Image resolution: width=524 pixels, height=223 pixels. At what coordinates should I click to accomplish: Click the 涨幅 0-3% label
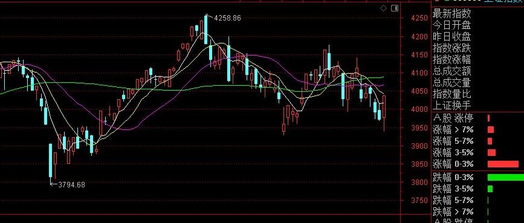[453, 164]
